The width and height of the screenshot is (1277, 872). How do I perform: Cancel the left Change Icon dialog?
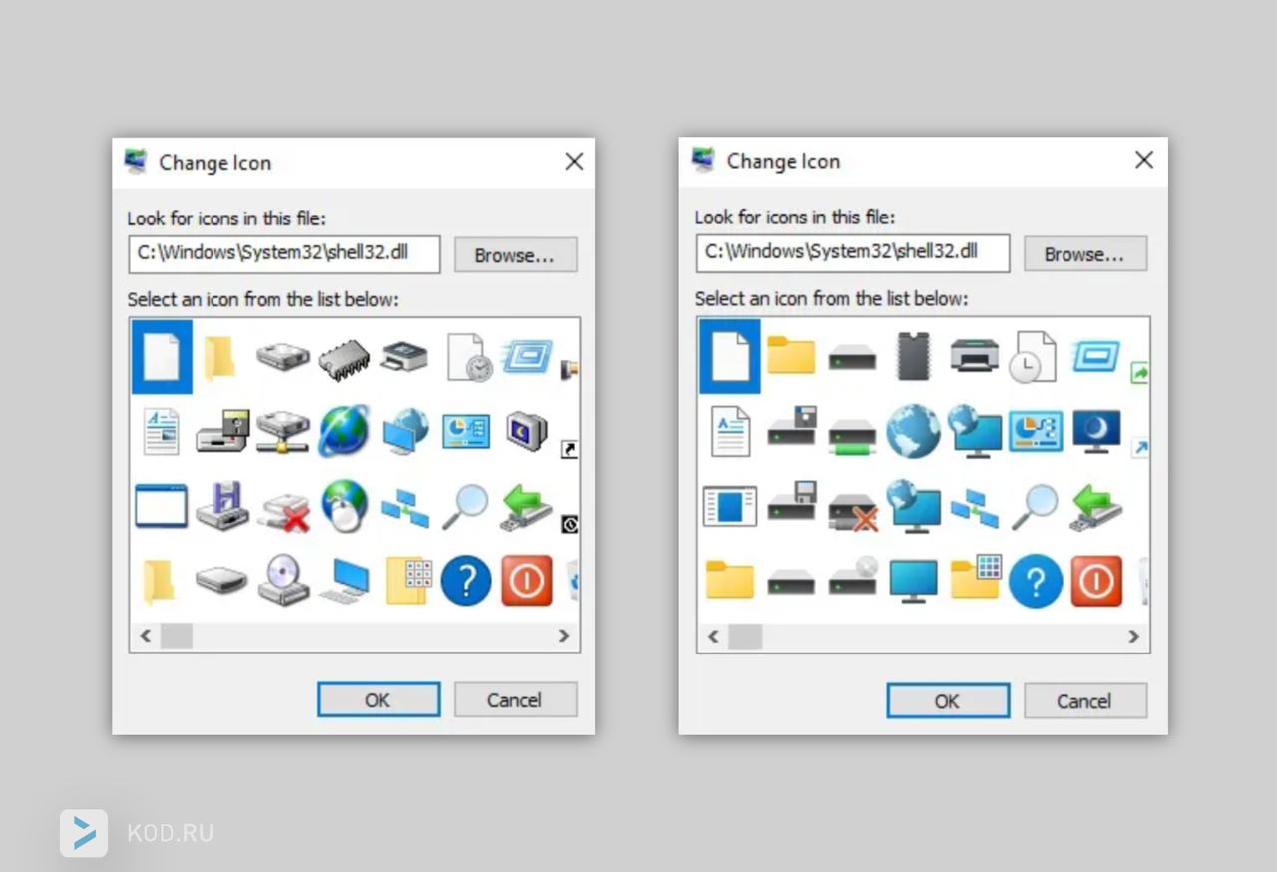pyautogui.click(x=516, y=700)
